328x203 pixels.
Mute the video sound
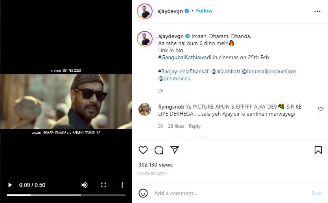pos(85,185)
